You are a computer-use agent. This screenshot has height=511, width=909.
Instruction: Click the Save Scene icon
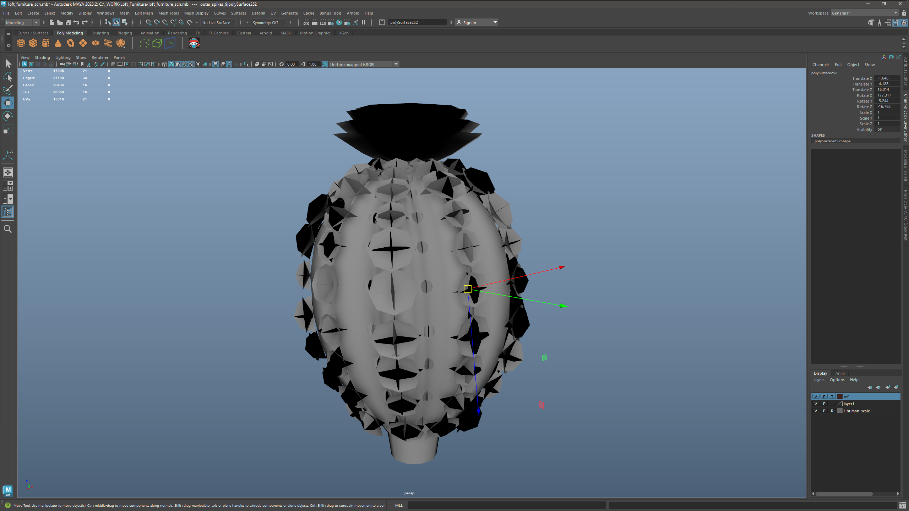(68, 22)
